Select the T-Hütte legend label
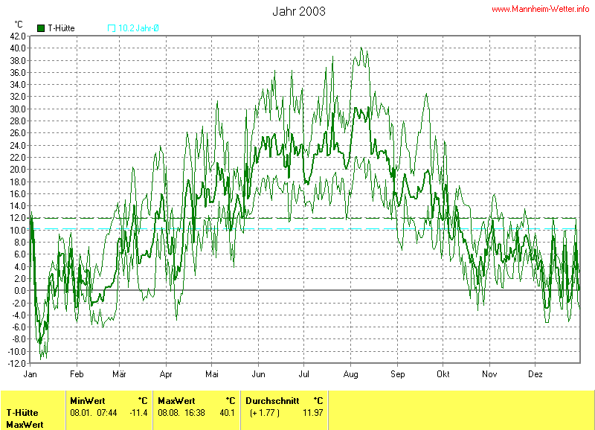The width and height of the screenshot is (595, 430). tap(61, 28)
